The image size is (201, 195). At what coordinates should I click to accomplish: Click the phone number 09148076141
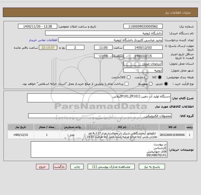point(156,155)
